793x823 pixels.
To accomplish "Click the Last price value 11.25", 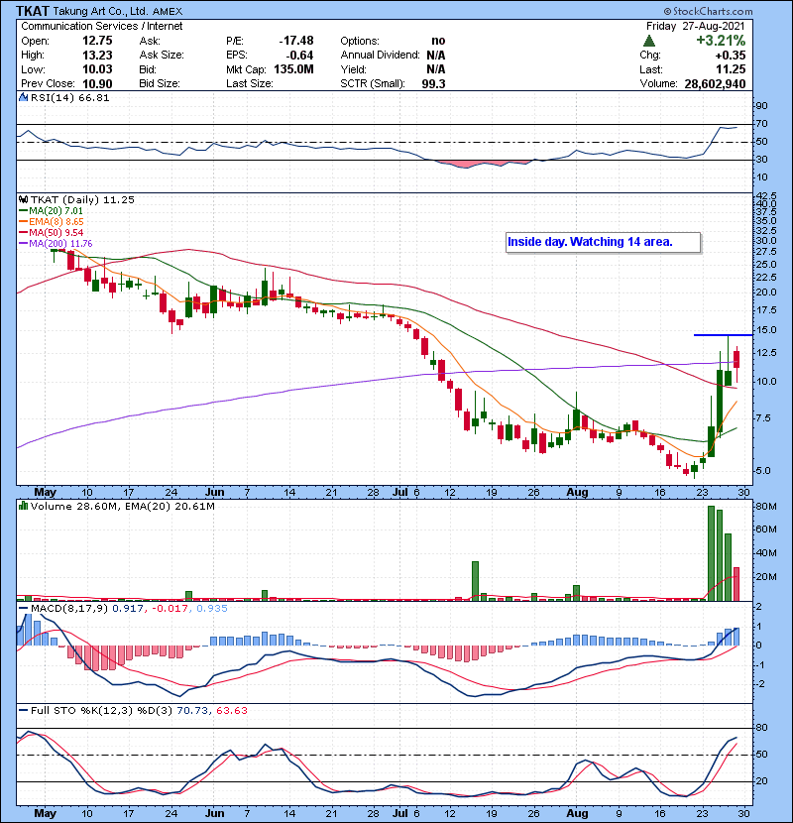I will click(x=731, y=69).
